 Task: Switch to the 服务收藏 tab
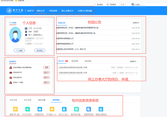click(x=42, y=100)
